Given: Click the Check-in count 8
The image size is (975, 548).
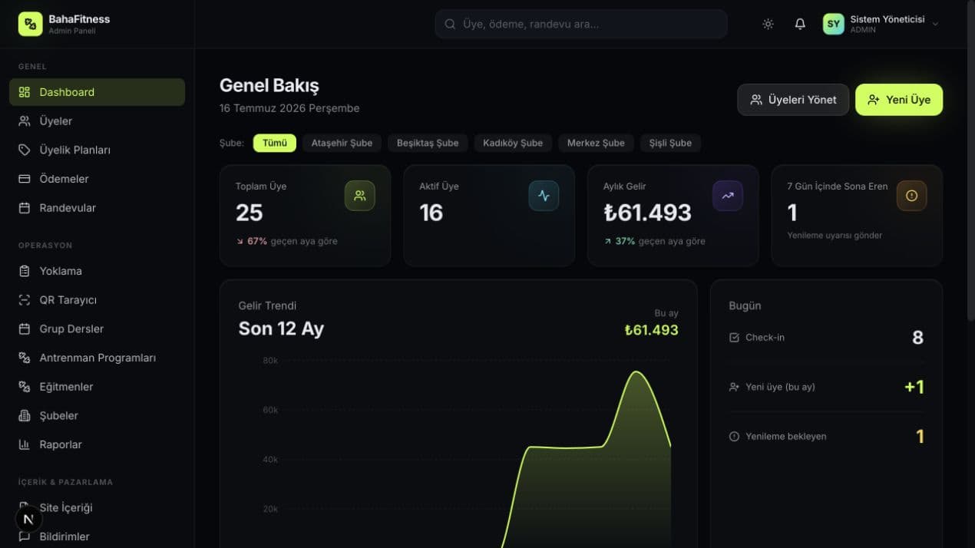Looking at the screenshot, I should pyautogui.click(x=917, y=338).
